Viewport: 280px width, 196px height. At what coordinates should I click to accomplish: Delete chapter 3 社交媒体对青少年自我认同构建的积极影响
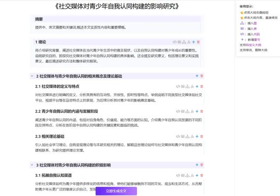(202, 165)
